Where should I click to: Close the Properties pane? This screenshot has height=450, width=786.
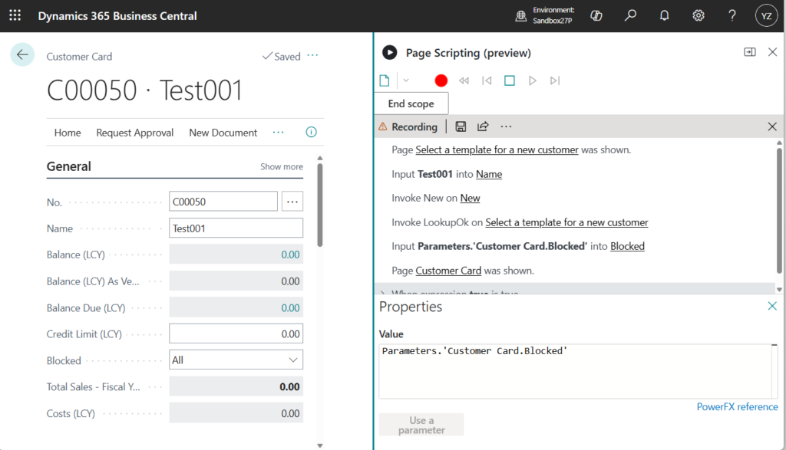[x=772, y=306]
